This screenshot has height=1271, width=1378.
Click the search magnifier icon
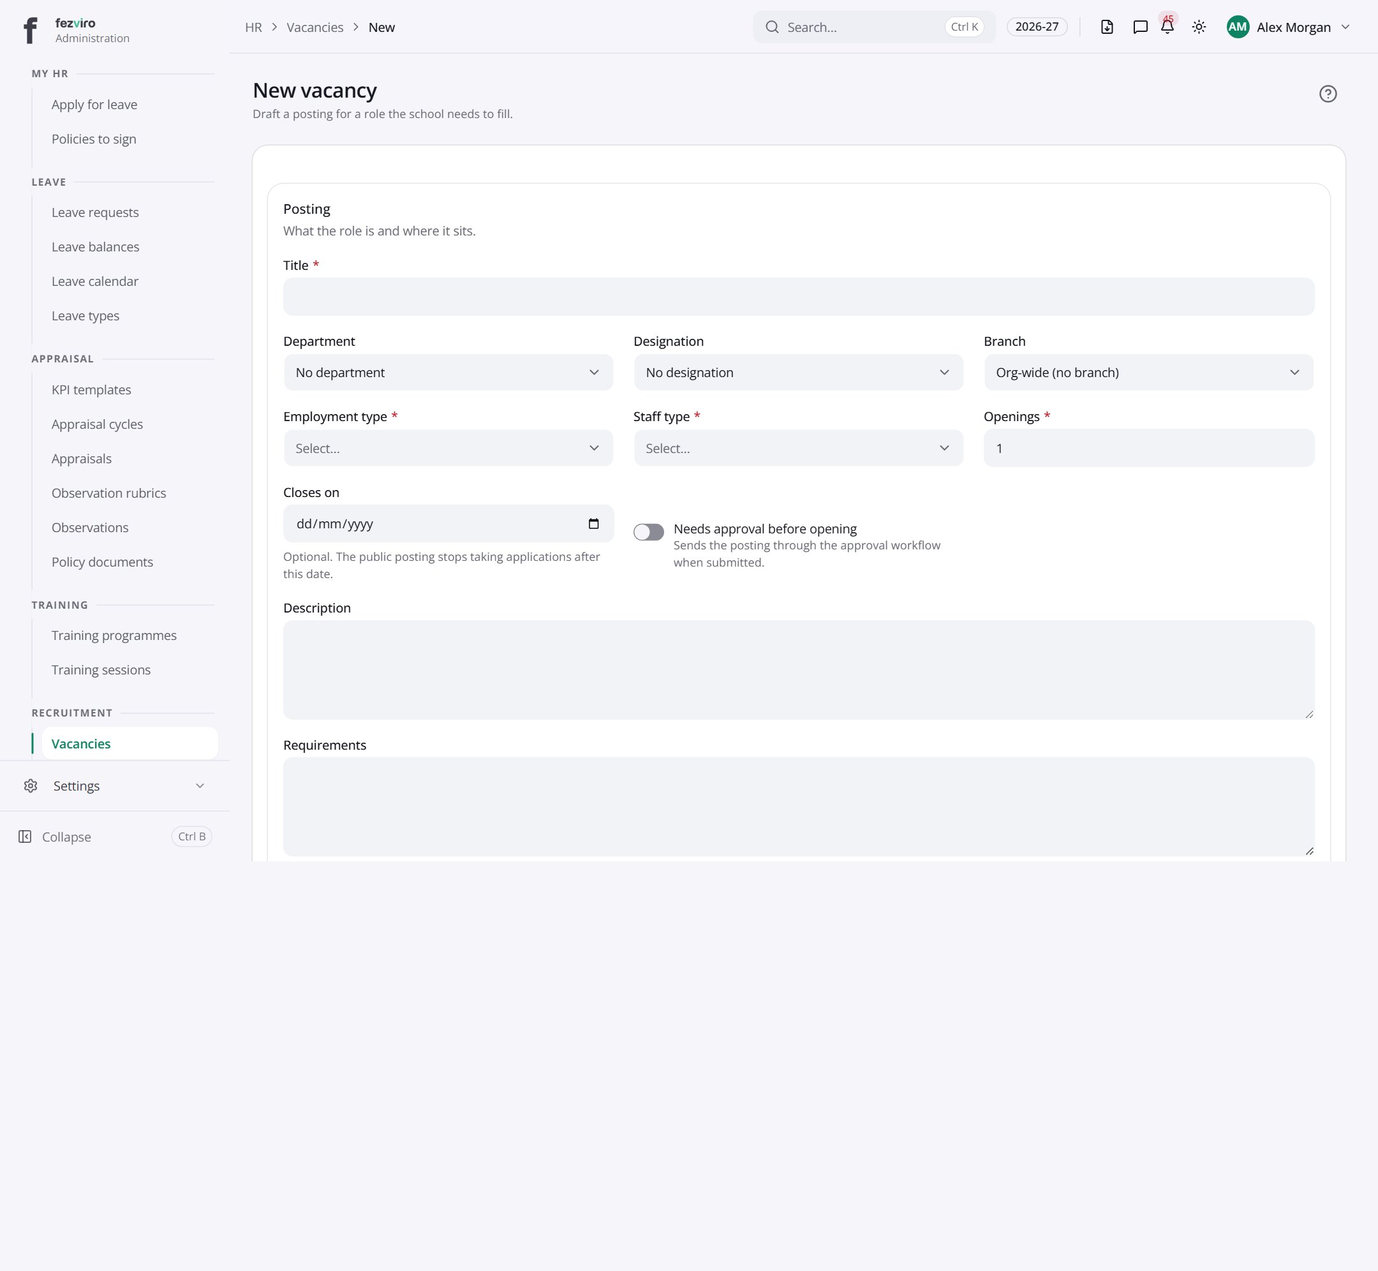(772, 27)
